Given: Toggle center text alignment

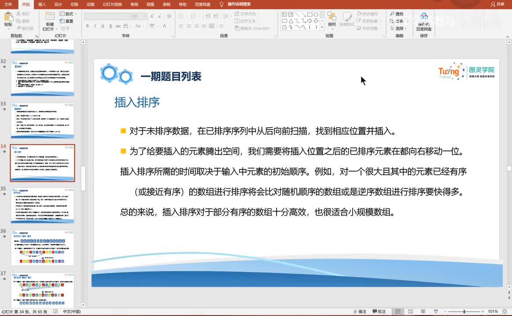Looking at the screenshot, I should pos(189,26).
